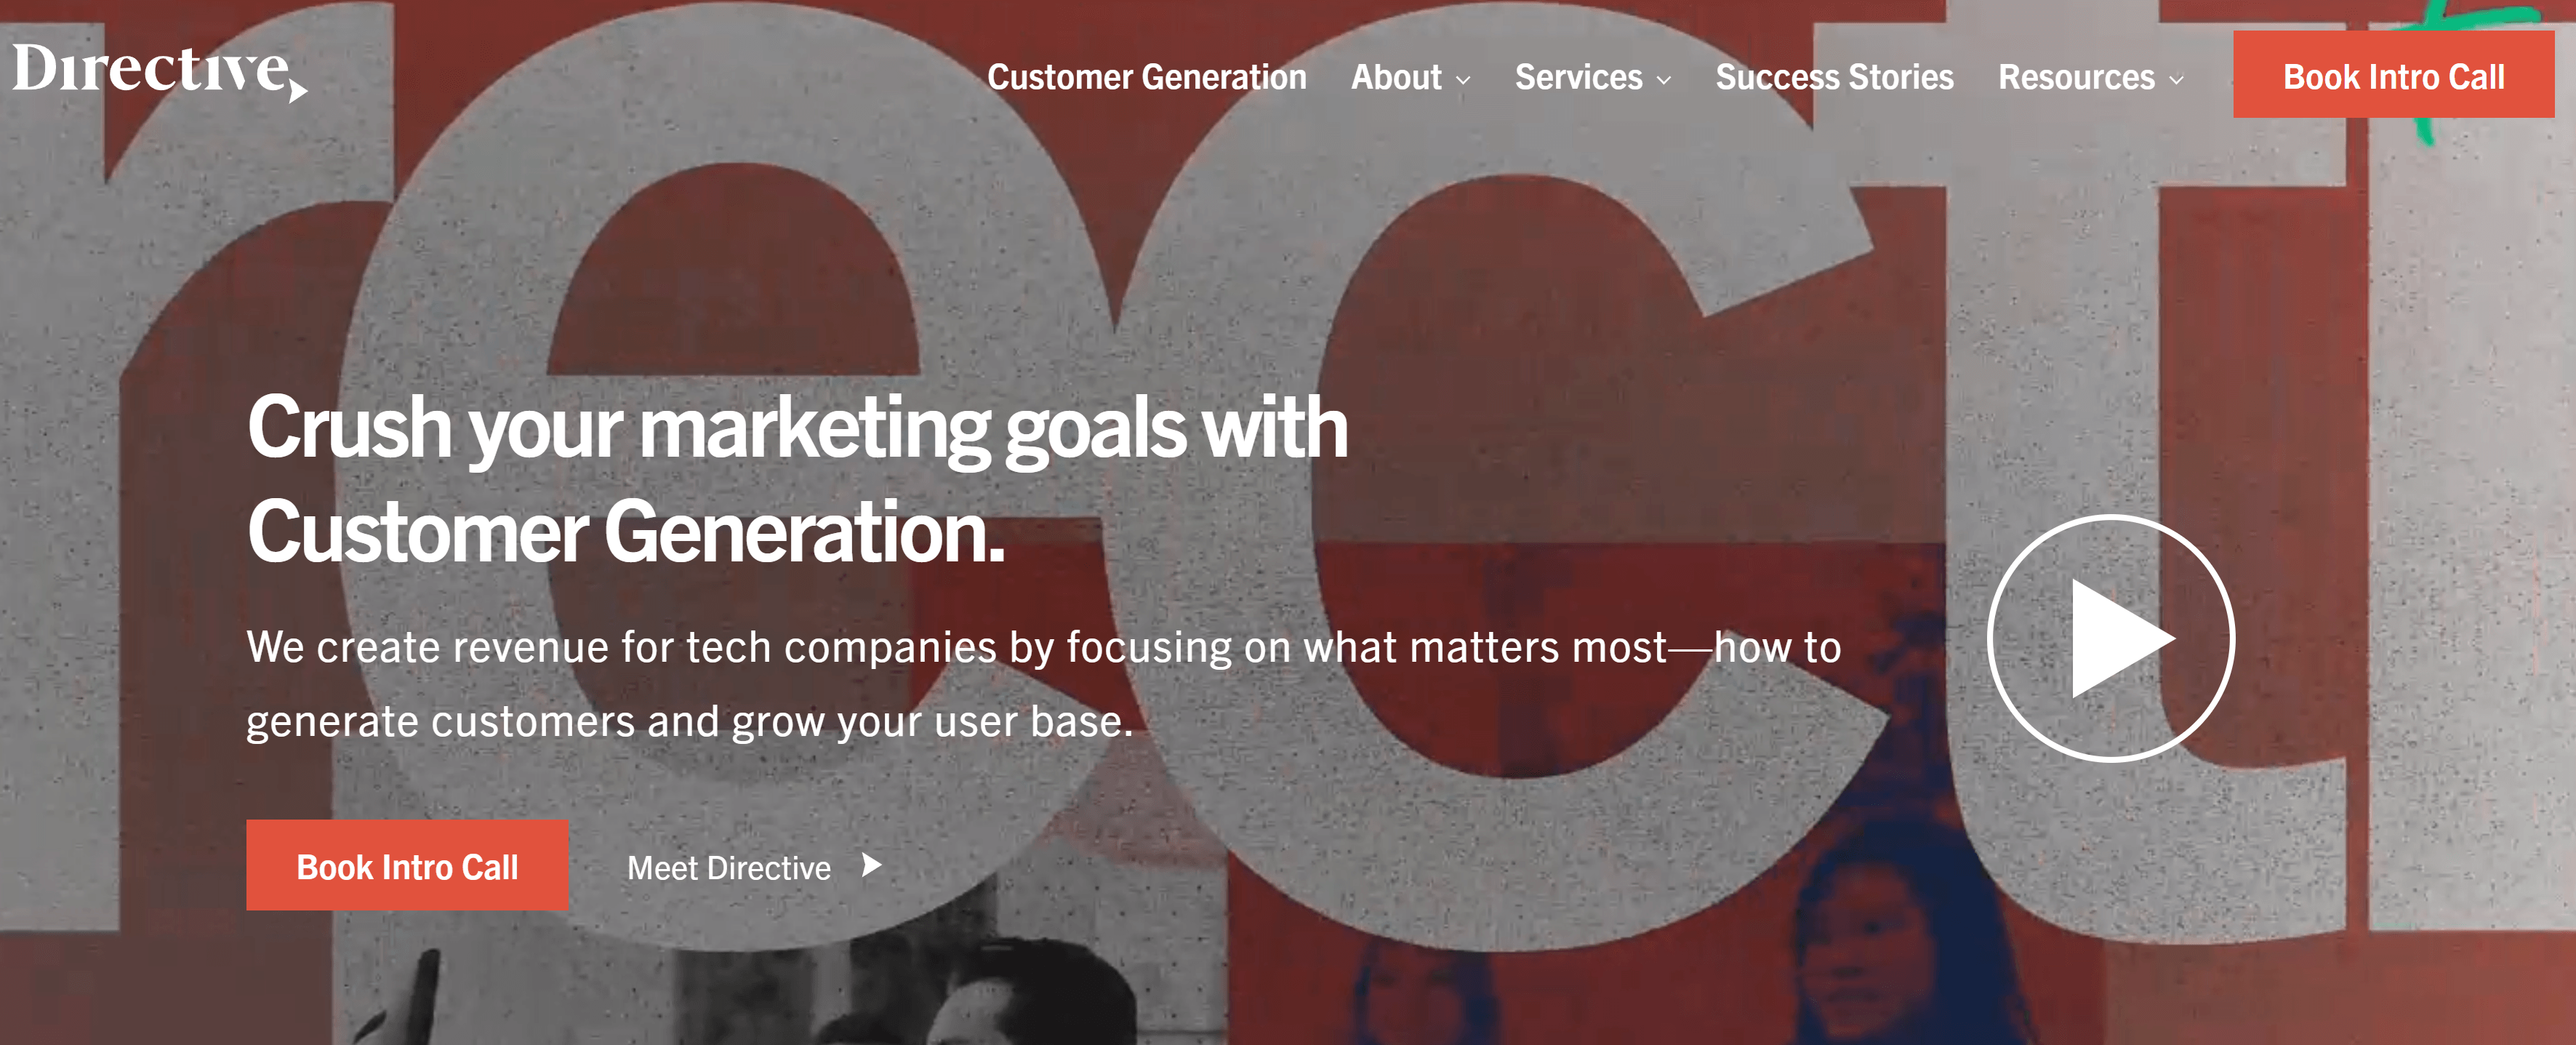Select the About menu label

pos(1396,77)
